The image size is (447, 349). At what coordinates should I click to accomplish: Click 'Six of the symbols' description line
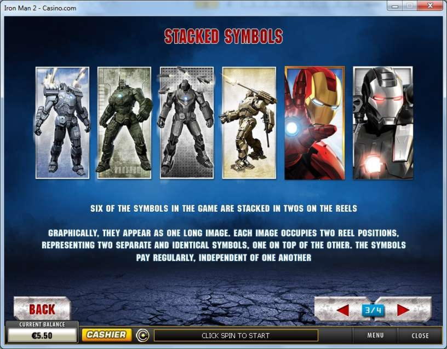pyautogui.click(x=224, y=208)
